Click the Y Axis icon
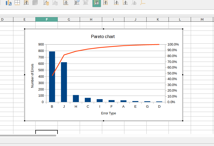This screenshot has width=214, height=146. pos(125,3)
